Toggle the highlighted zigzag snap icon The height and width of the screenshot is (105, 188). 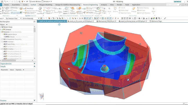[x=95, y=18]
